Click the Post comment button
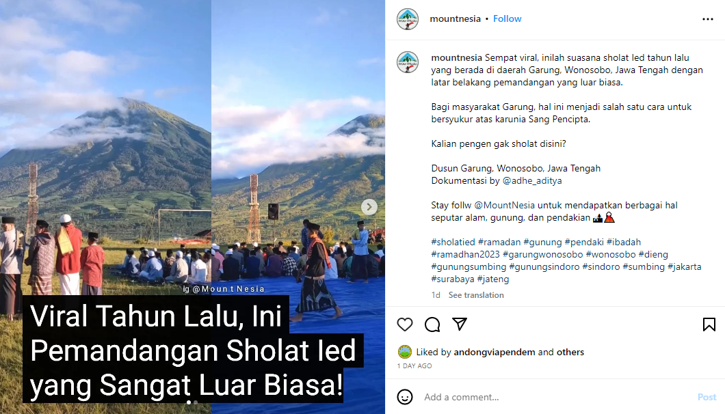The image size is (725, 414). coord(707,397)
